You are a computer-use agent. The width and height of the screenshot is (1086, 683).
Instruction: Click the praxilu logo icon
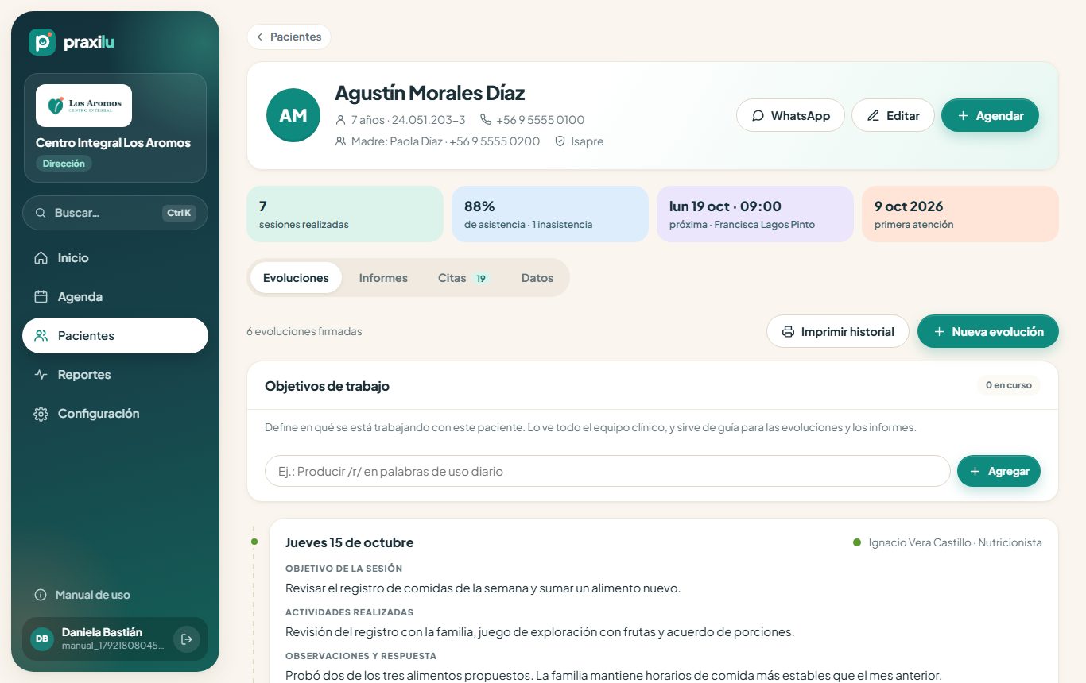[42, 42]
